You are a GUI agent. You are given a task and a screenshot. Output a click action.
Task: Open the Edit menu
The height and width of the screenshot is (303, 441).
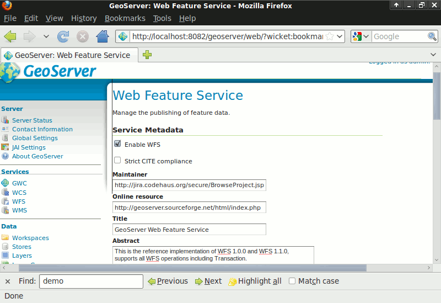click(x=31, y=18)
